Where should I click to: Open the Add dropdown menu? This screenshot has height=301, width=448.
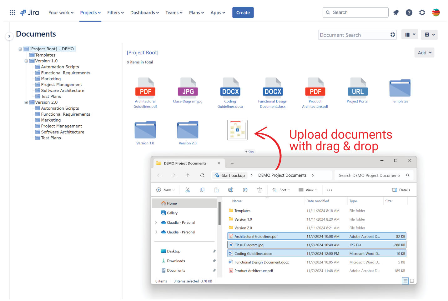[424, 53]
